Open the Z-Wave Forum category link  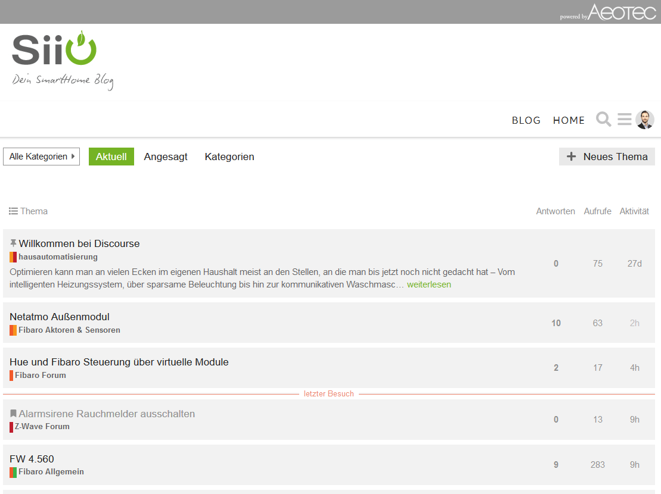(x=42, y=426)
